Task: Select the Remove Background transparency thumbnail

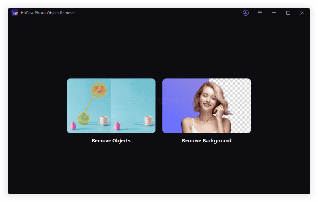Action: (x=206, y=106)
